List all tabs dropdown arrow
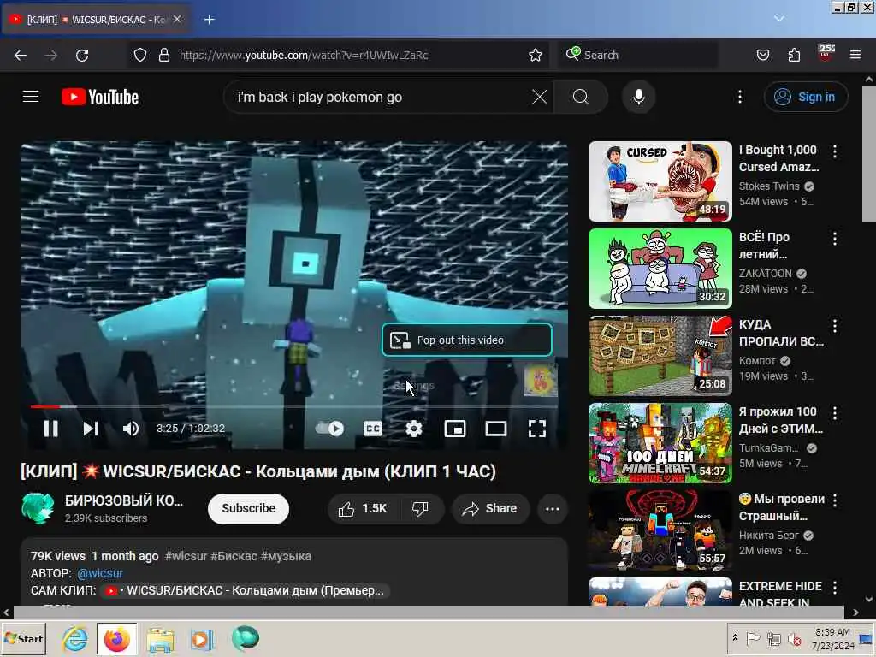Viewport: 876px width, 657px height. point(778,19)
